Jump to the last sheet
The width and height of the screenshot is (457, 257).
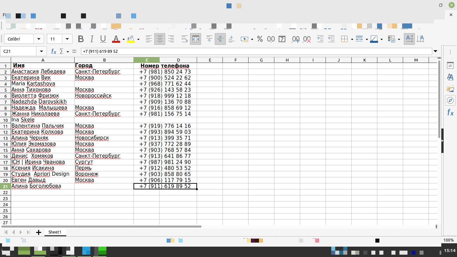pyautogui.click(x=28, y=232)
